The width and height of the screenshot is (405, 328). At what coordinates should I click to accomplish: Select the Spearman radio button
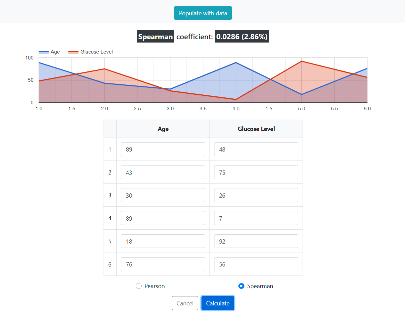coord(241,286)
